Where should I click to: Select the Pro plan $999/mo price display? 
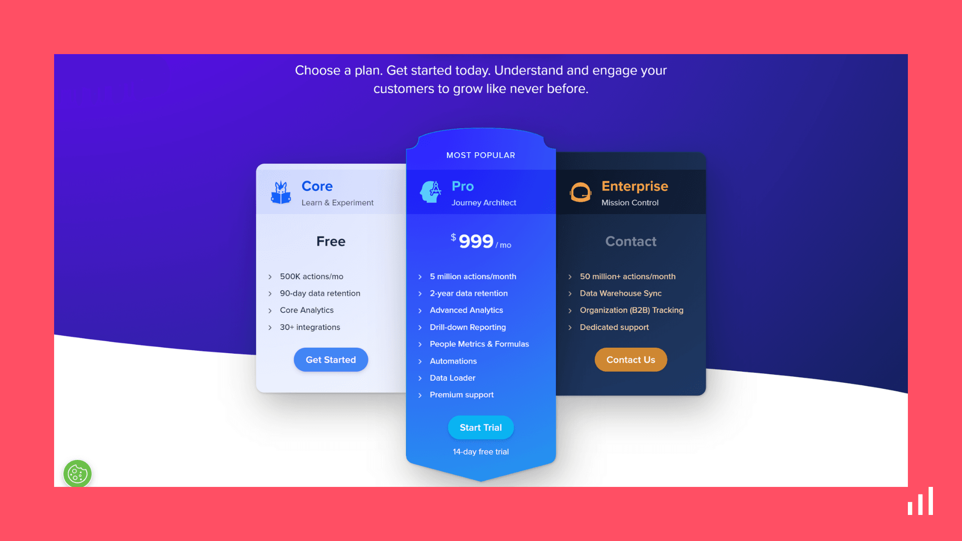pos(480,240)
